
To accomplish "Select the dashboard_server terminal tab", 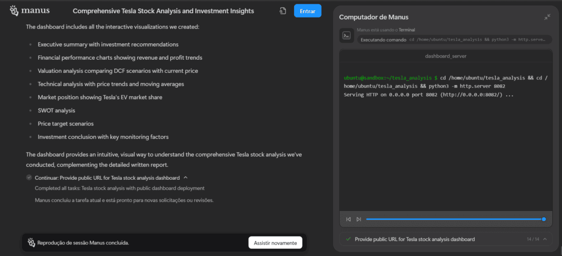I will coord(445,56).
